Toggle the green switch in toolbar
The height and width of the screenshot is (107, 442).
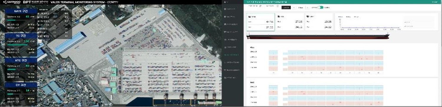click(x=320, y=7)
